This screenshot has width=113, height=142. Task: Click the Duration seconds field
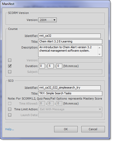click(x=59, y=66)
